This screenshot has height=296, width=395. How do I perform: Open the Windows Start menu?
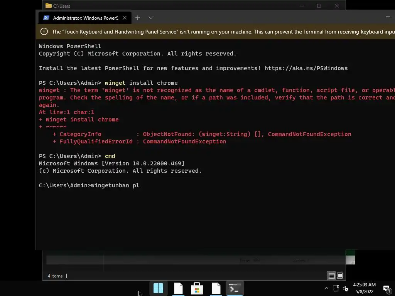tap(158, 288)
